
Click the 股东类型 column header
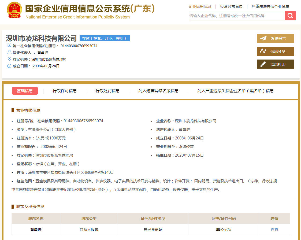[x=89, y=219]
